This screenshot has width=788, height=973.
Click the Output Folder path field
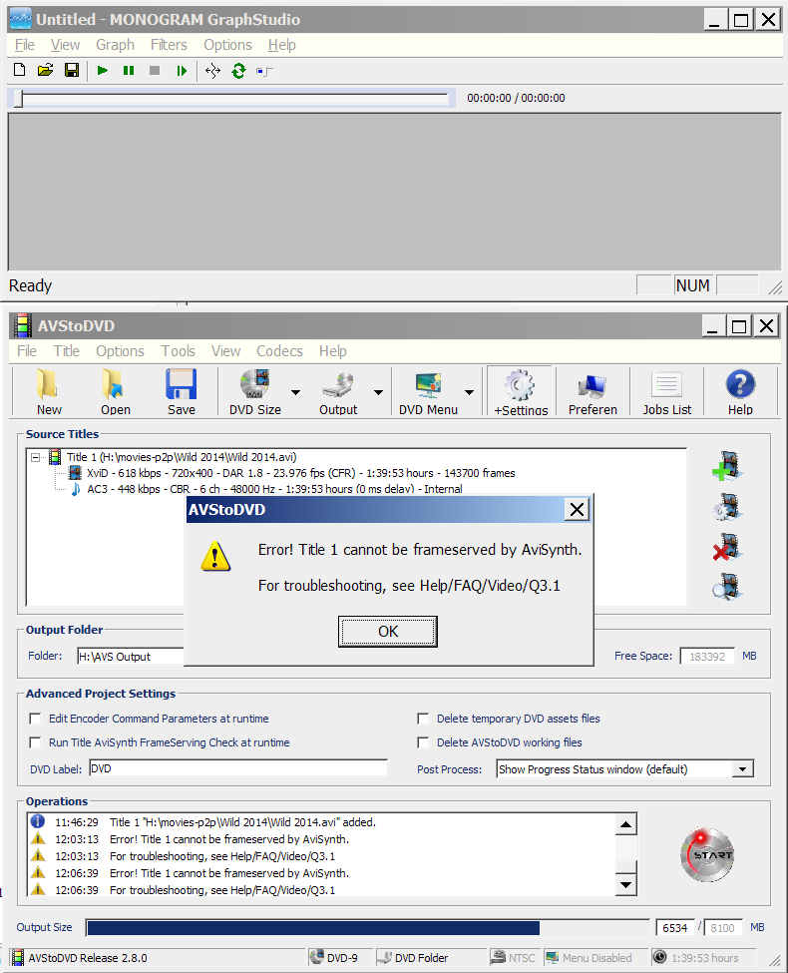pyautogui.click(x=131, y=657)
